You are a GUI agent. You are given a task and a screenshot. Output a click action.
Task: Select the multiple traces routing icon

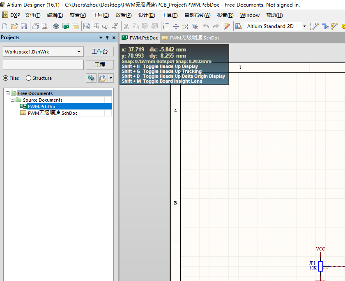click(x=325, y=26)
